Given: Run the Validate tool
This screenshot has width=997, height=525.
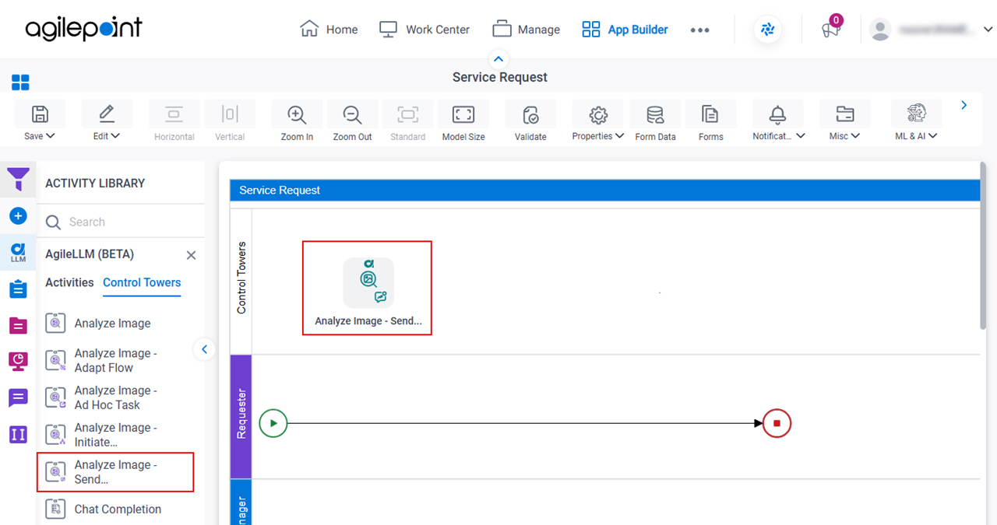Looking at the screenshot, I should coord(530,114).
